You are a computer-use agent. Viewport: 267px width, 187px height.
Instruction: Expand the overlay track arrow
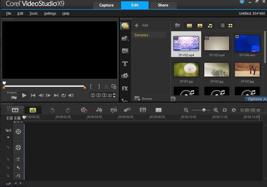click(8, 137)
